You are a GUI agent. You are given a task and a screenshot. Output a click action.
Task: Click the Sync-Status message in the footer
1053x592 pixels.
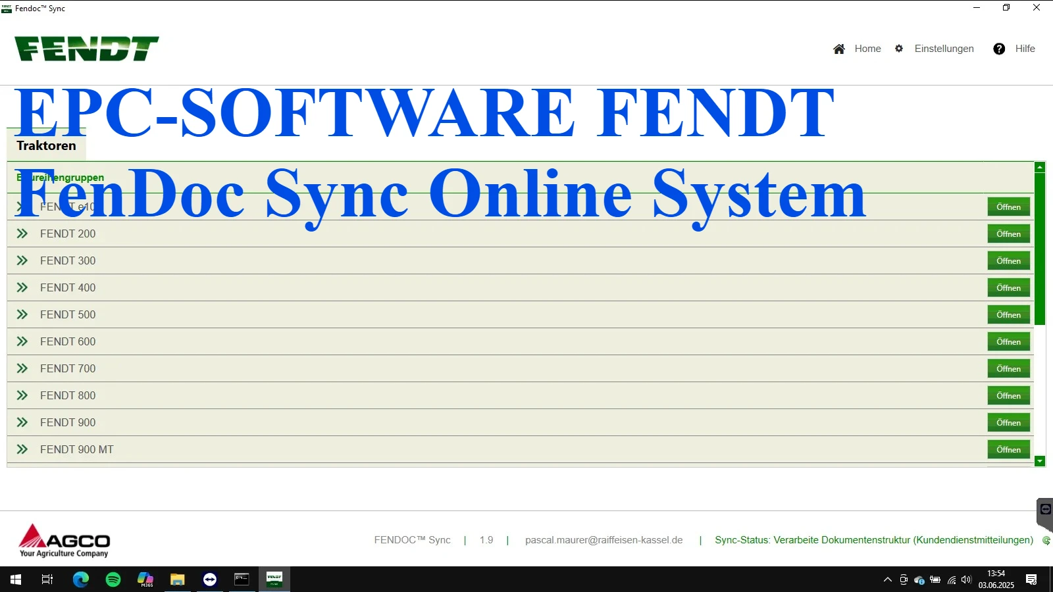pyautogui.click(x=874, y=540)
